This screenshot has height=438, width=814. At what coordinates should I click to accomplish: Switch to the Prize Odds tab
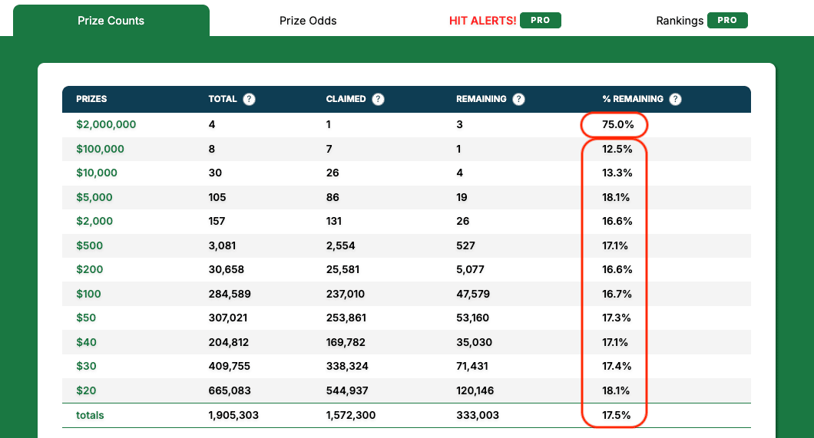click(308, 21)
